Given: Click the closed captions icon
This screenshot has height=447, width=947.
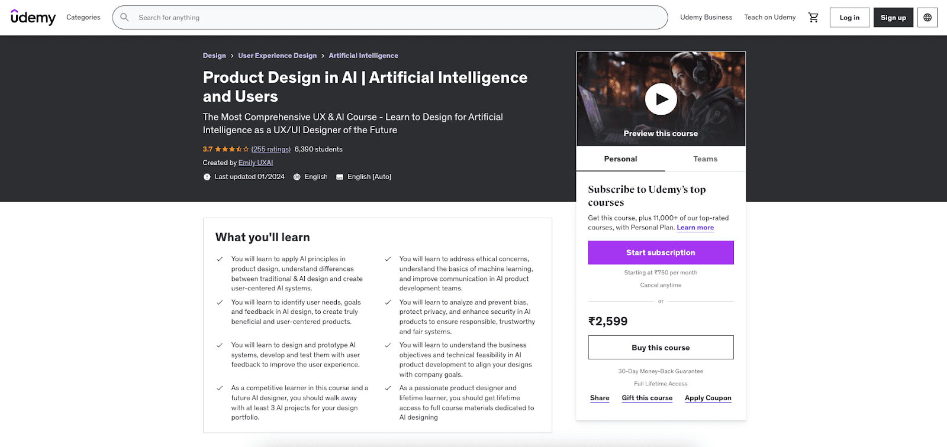Looking at the screenshot, I should [x=340, y=177].
